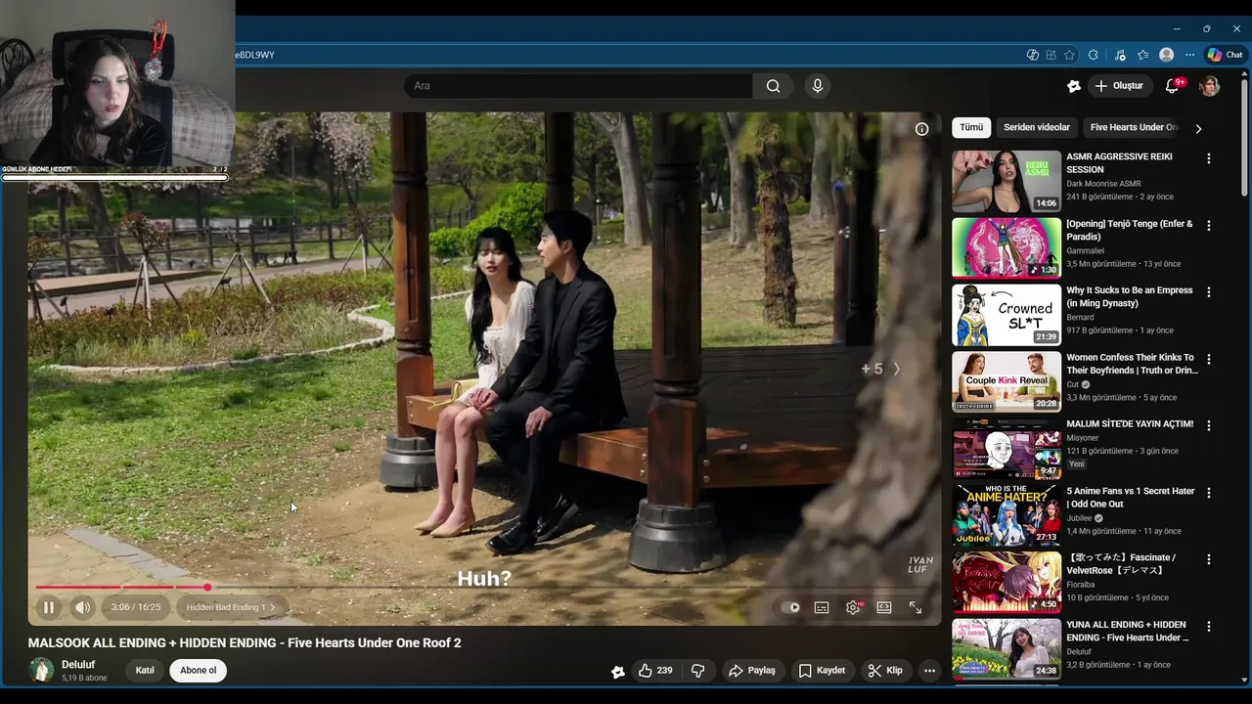
Task: Open the Copilot Chat button in Edge
Action: click(1225, 55)
